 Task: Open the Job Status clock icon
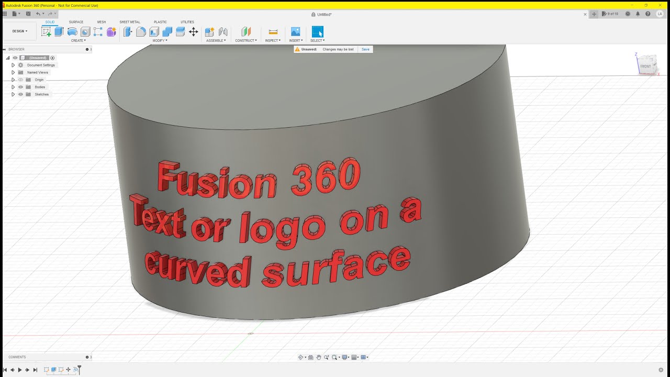[628, 14]
